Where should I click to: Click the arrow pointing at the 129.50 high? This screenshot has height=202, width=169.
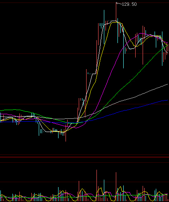[x=119, y=3]
